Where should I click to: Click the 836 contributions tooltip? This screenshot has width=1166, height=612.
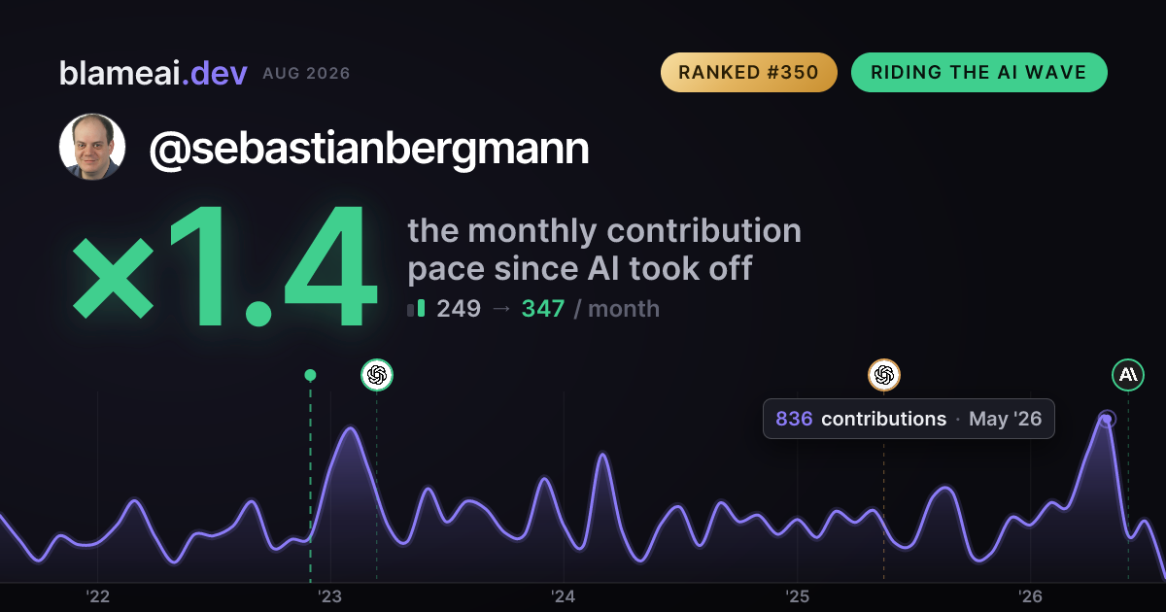click(x=909, y=419)
